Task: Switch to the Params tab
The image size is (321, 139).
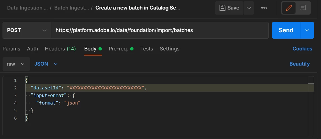Action: point(11,49)
